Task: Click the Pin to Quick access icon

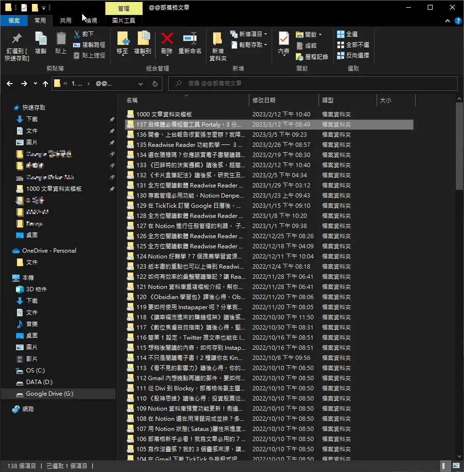Action: tap(17, 39)
